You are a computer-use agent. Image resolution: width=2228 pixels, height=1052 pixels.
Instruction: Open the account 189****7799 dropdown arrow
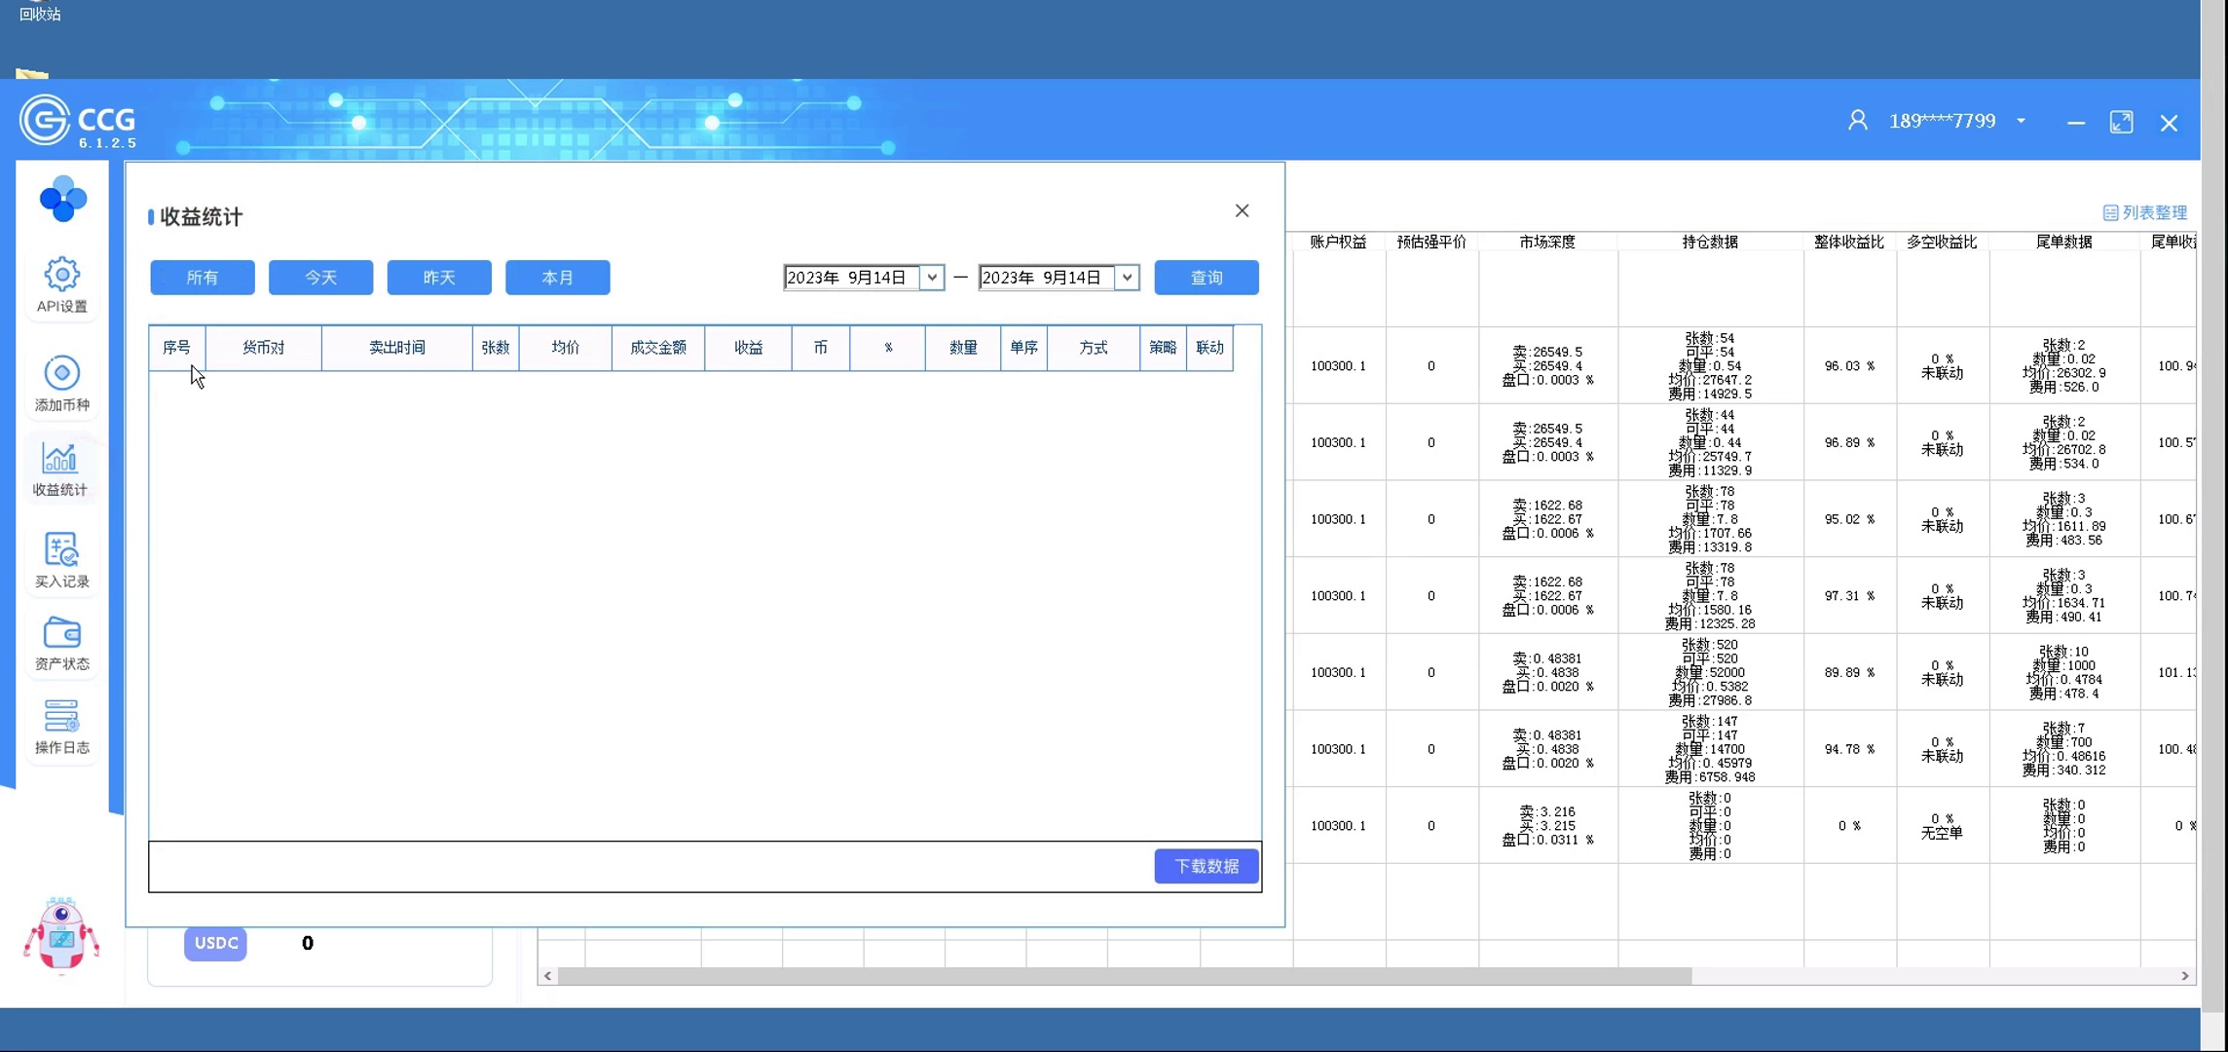coord(2022,121)
